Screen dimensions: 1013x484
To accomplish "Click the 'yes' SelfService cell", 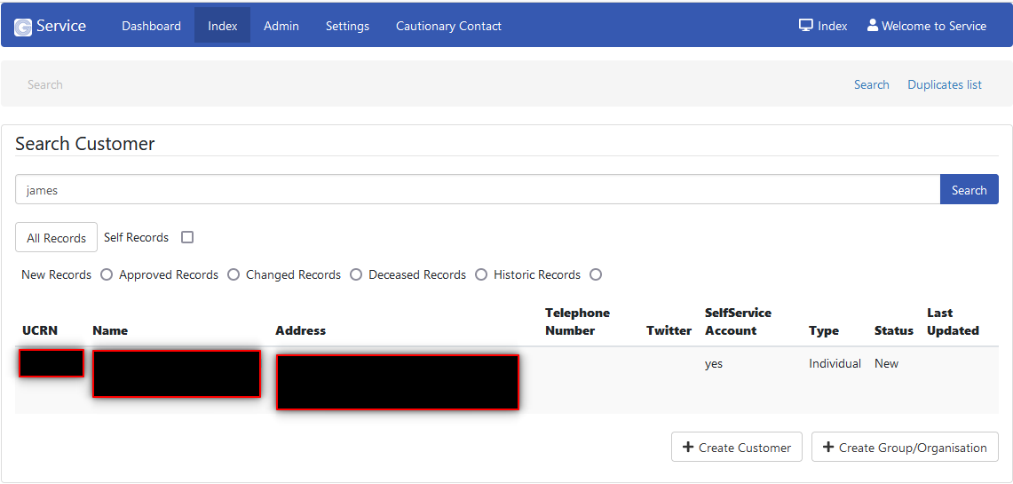I will tap(714, 364).
